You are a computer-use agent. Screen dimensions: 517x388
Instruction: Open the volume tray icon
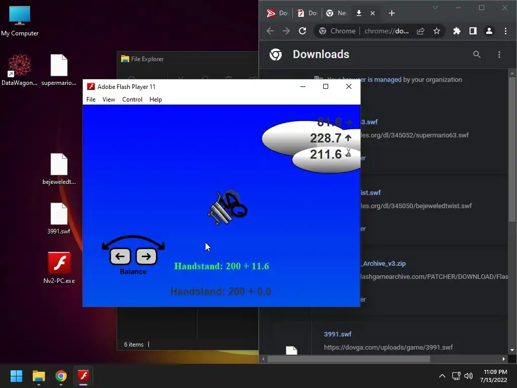point(468,376)
